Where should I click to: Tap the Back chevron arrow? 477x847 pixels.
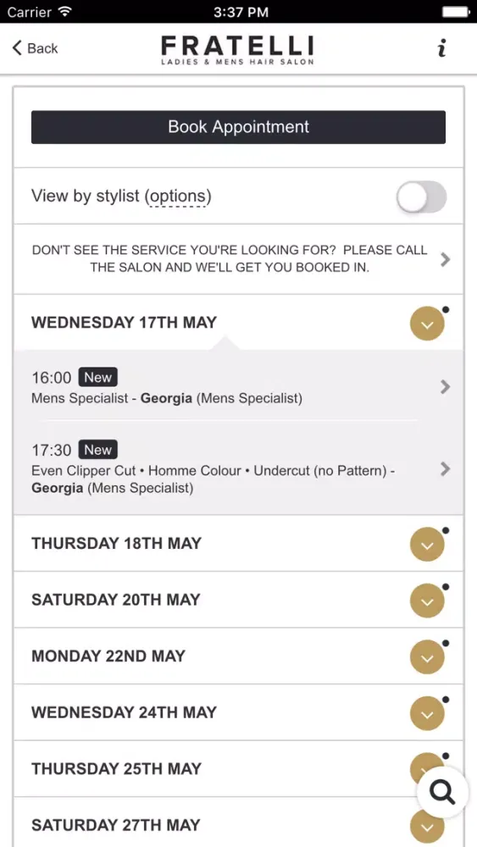(17, 48)
